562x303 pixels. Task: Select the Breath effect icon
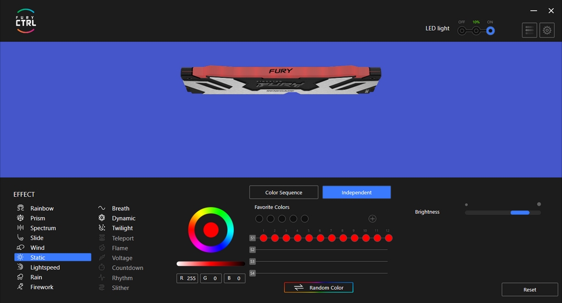click(x=102, y=208)
